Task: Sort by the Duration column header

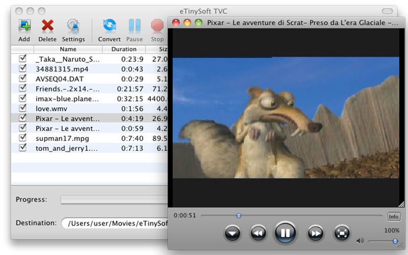Action: click(124, 49)
